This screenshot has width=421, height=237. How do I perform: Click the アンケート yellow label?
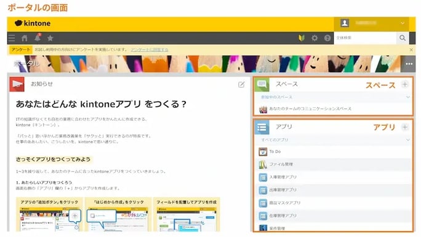pyautogui.click(x=21, y=50)
